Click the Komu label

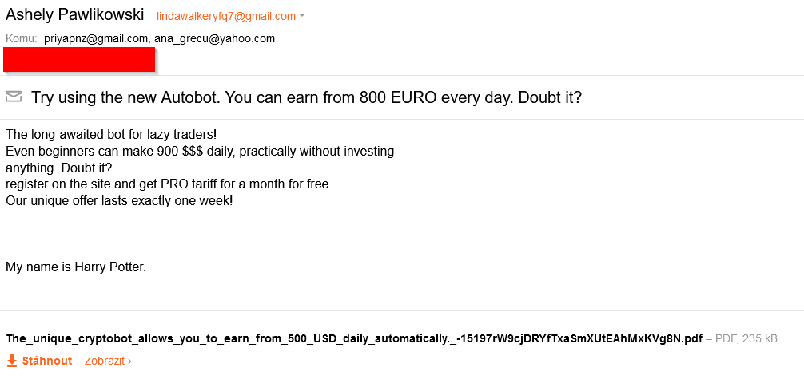[21, 38]
